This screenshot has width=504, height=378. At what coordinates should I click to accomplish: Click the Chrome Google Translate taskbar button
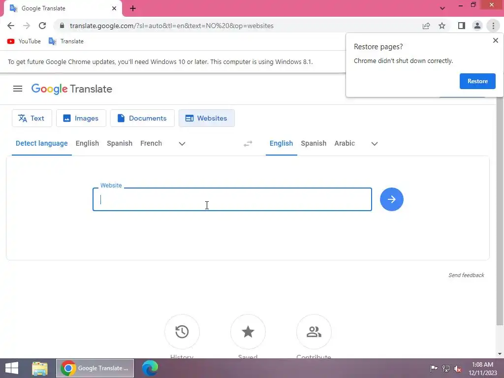(95, 368)
